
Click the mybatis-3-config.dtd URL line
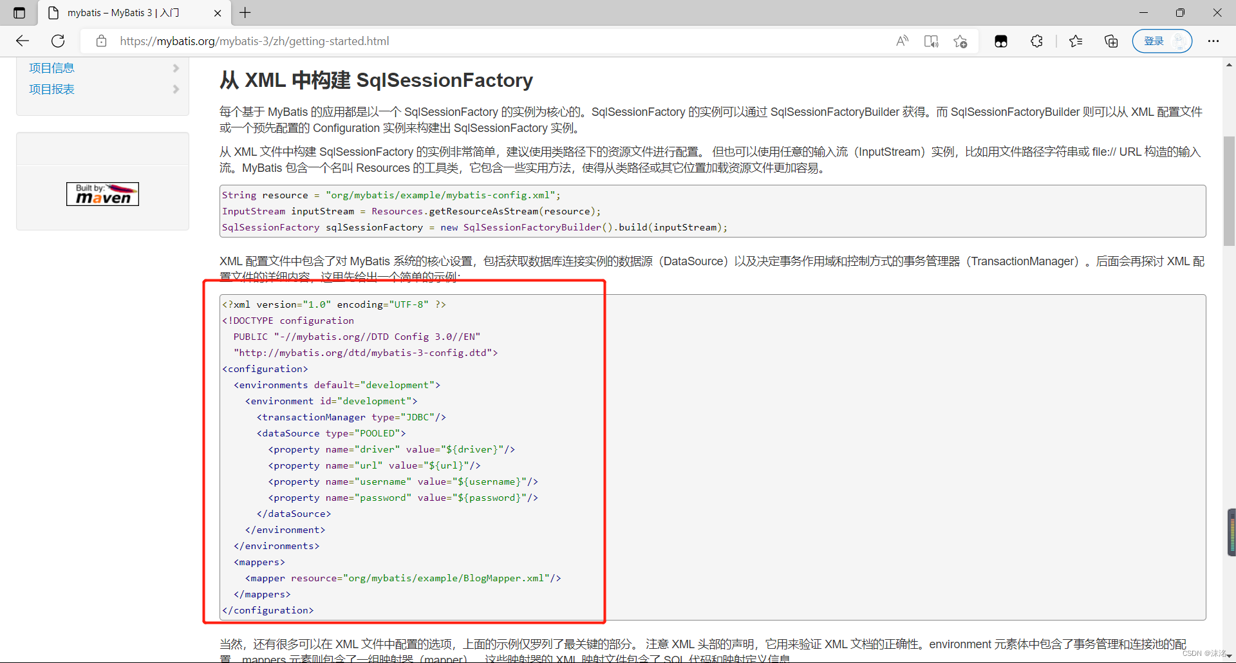click(x=366, y=353)
